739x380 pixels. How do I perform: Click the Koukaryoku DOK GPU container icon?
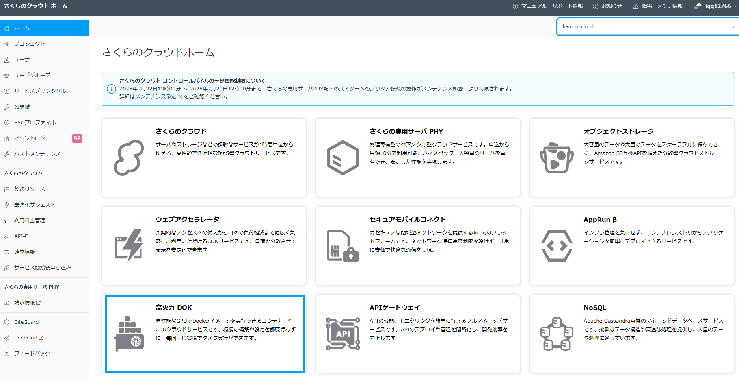[x=129, y=334]
